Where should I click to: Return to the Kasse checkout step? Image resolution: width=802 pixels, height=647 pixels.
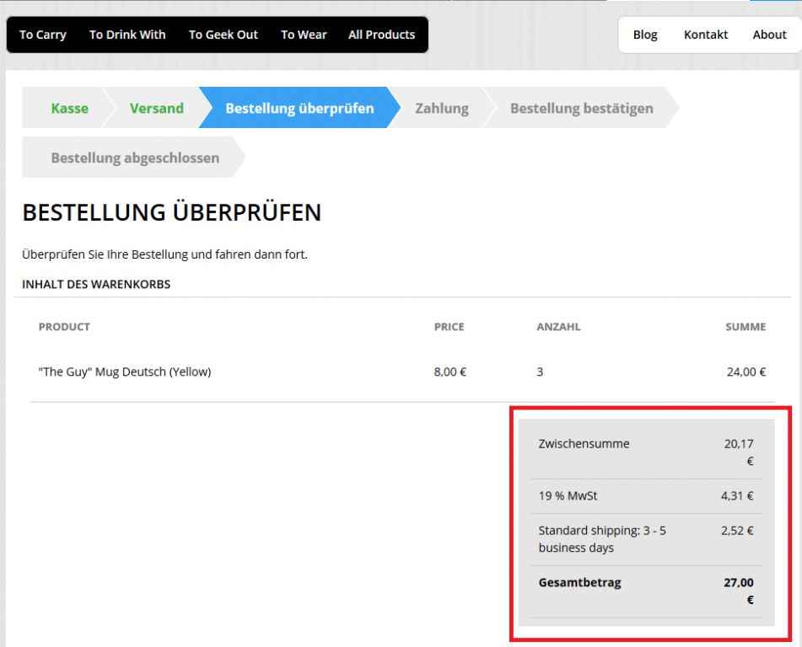(69, 108)
